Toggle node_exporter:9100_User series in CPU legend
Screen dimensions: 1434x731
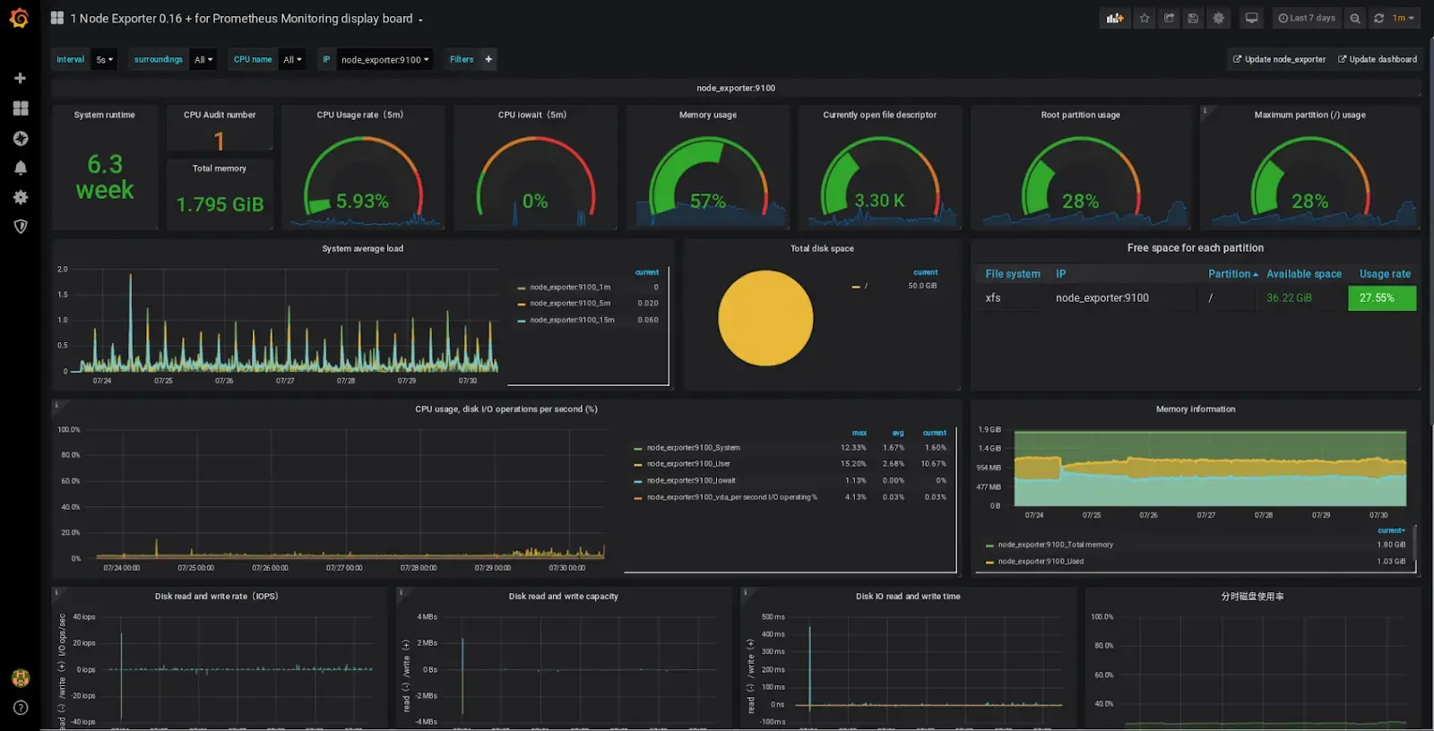688,464
